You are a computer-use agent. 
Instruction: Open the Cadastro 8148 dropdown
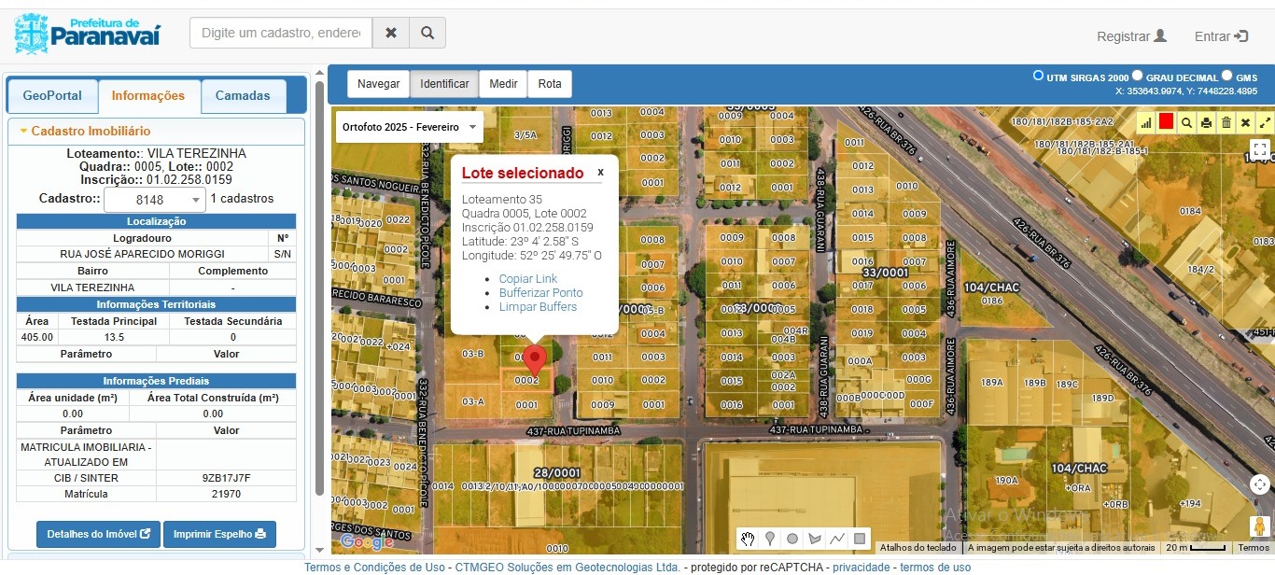click(x=154, y=200)
